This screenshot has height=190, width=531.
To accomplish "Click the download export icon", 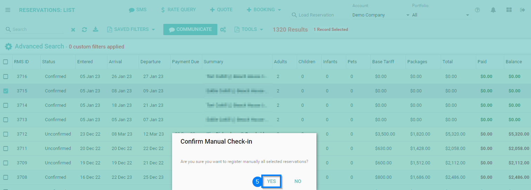I will [x=96, y=30].
